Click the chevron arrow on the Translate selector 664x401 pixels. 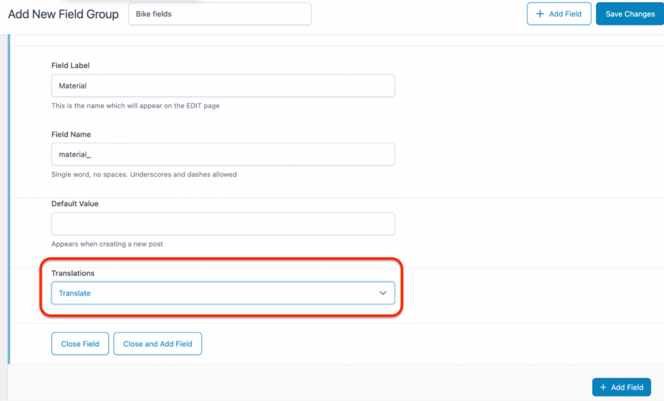tap(383, 293)
